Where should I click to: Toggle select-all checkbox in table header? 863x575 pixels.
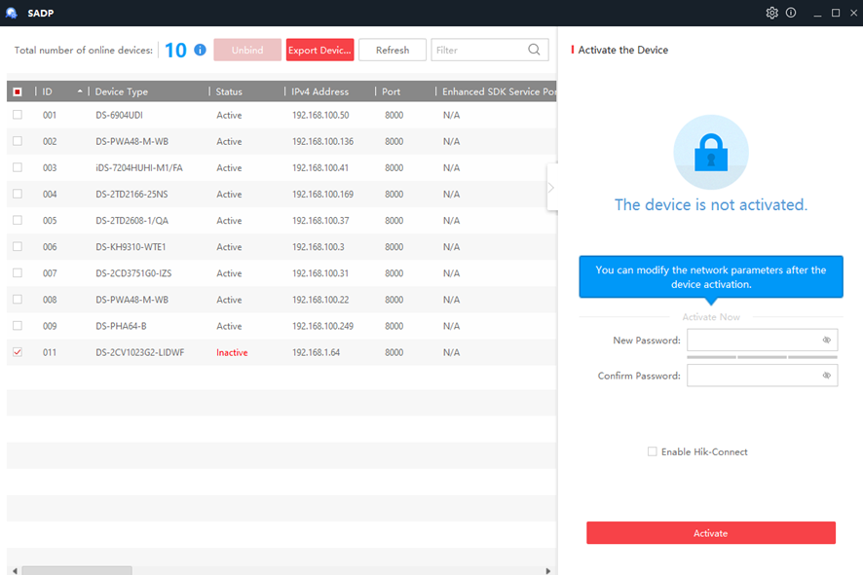18,91
